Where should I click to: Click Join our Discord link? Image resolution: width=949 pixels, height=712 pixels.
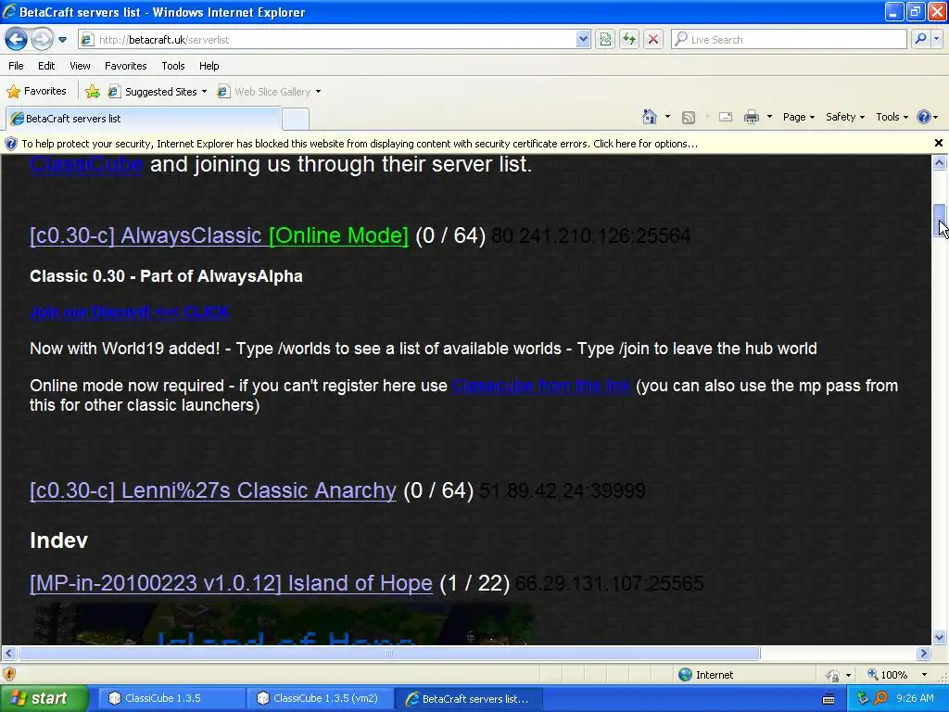pyautogui.click(x=129, y=311)
